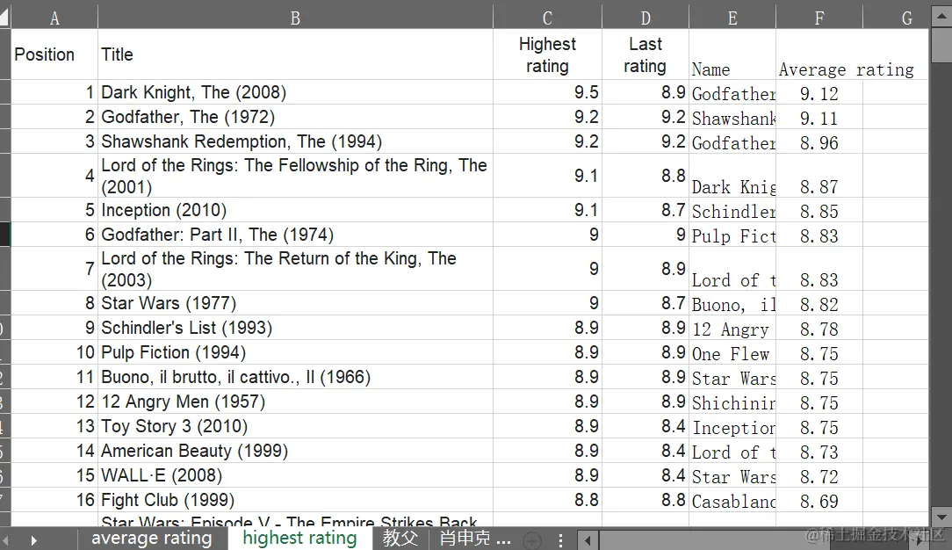Select column G header
Viewport: 952px width, 550px height.
pyautogui.click(x=896, y=18)
